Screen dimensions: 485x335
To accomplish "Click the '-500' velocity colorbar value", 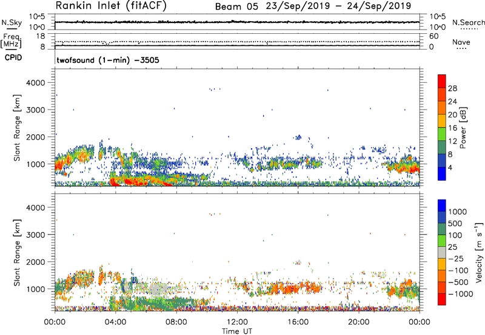I will pos(460,282).
